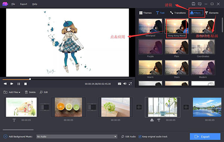Click the Edit Audio button
The image size is (224, 142).
pyautogui.click(x=128, y=136)
